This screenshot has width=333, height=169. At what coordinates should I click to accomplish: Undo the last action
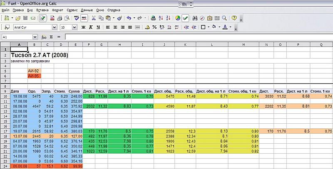129,18
